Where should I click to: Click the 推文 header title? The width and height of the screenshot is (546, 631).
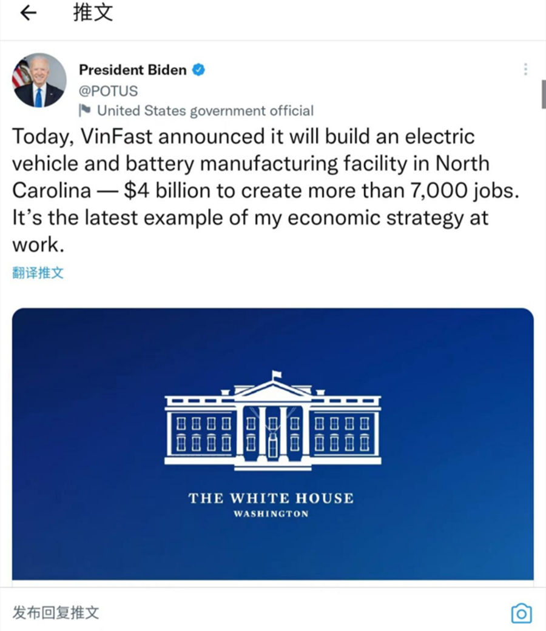[x=93, y=13]
